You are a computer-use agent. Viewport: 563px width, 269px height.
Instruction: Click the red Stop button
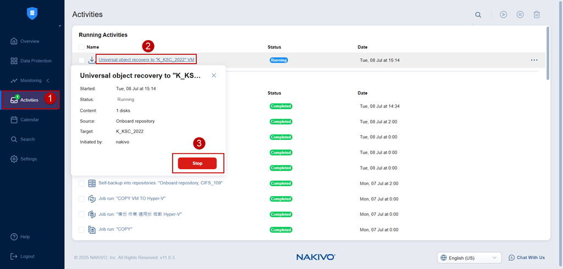click(x=197, y=163)
